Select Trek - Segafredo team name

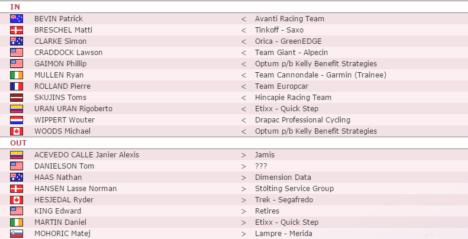pos(284,199)
